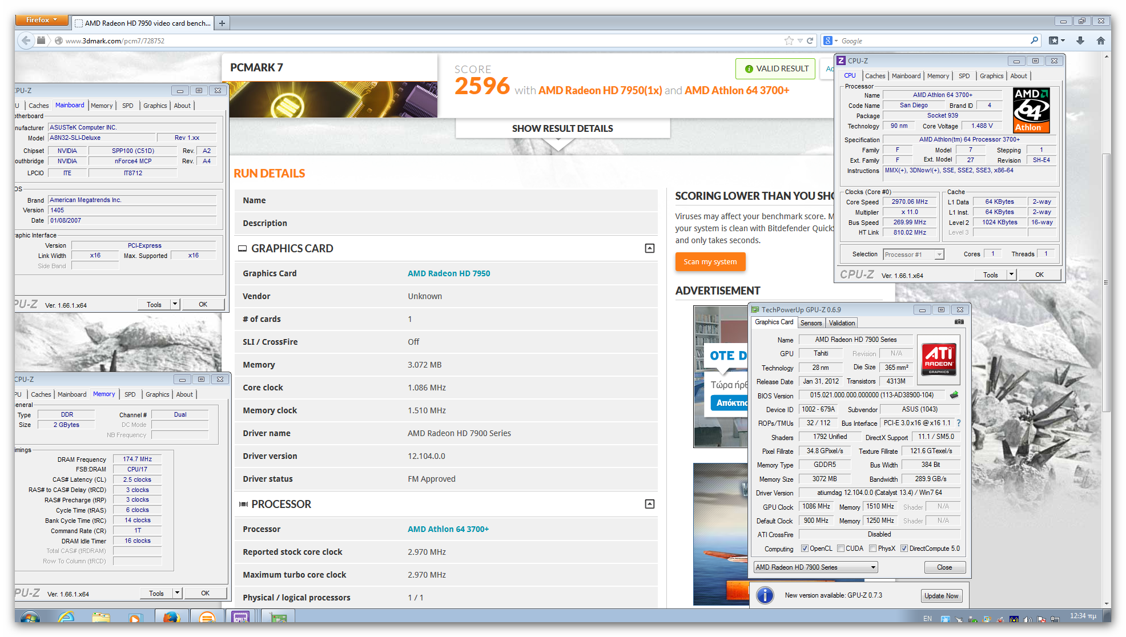1126x637 pixels.
Task: Open Windows Explorer folder on taskbar
Action: point(101,617)
